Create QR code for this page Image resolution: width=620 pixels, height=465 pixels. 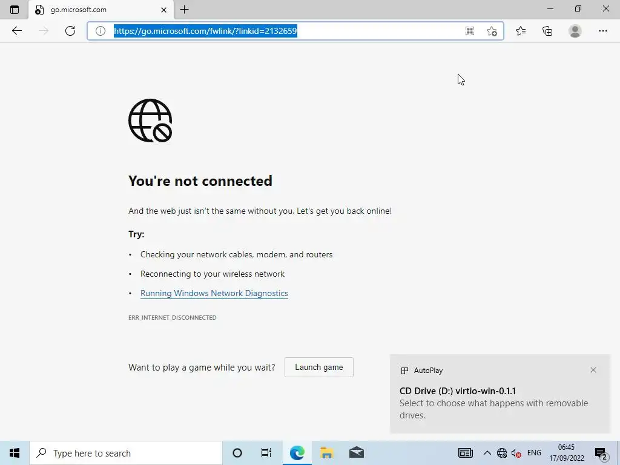pos(470,31)
